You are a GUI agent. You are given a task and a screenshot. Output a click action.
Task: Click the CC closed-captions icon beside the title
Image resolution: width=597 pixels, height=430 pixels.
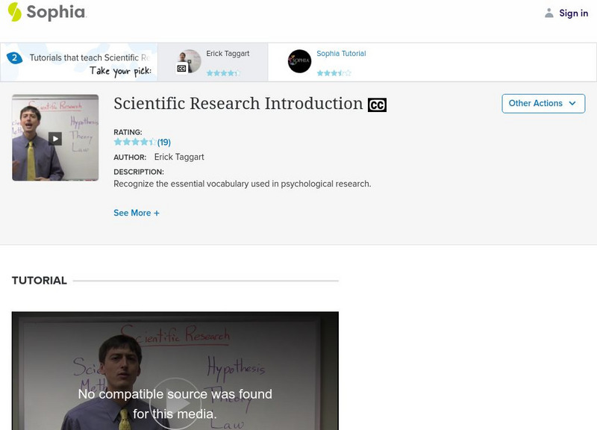pos(377,104)
